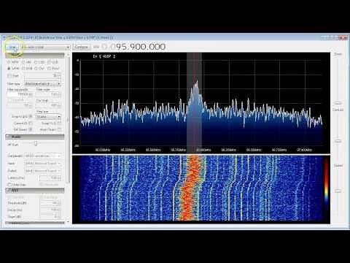Click the Latency (ms) value field
The width and height of the screenshot is (350, 263).
pyautogui.click(x=50, y=178)
